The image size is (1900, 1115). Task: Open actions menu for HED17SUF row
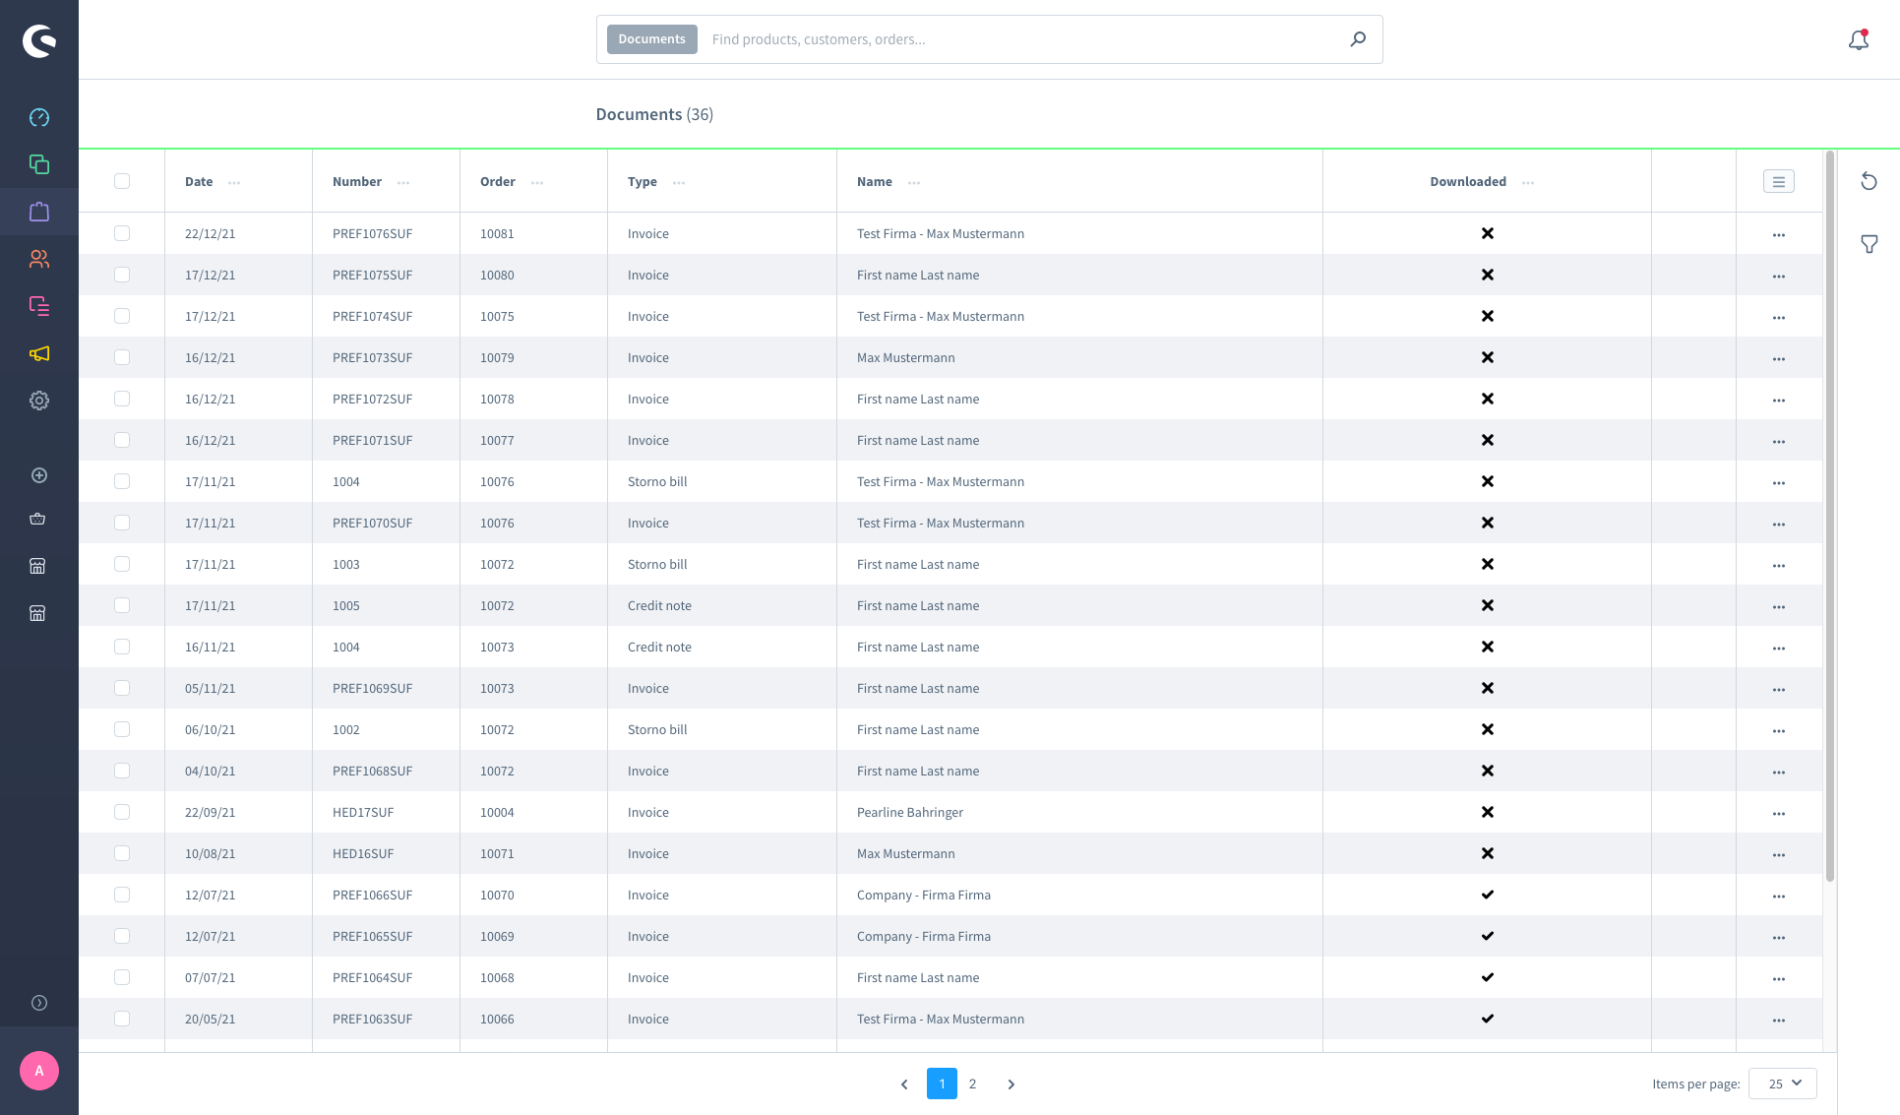pos(1779,813)
